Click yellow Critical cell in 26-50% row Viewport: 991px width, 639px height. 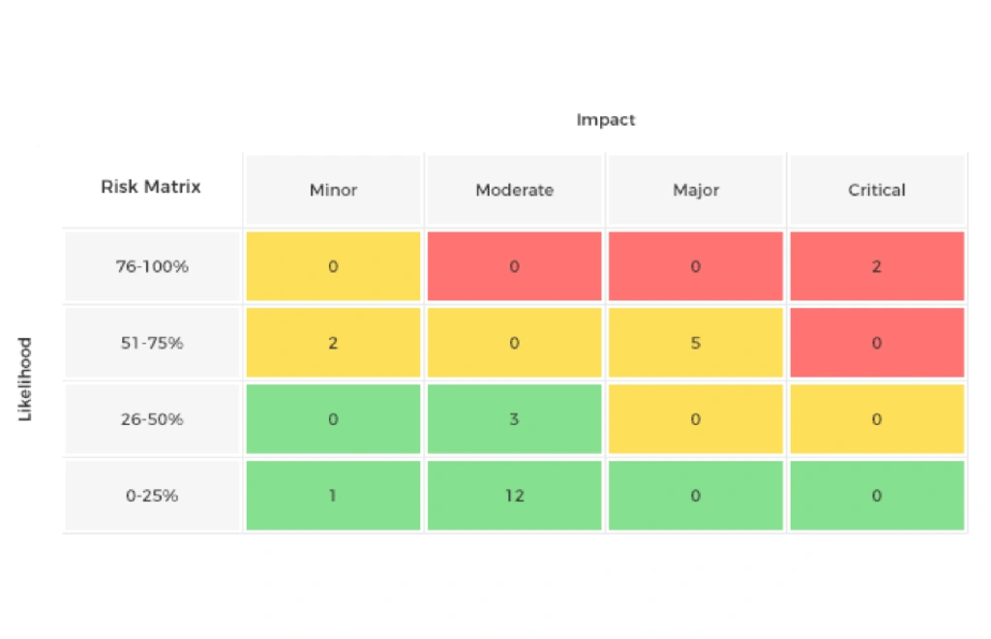[877, 419]
